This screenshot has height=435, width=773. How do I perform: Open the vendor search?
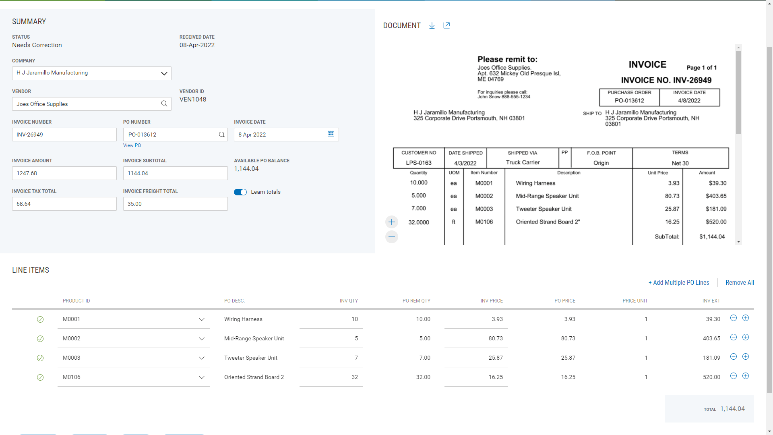[164, 104]
